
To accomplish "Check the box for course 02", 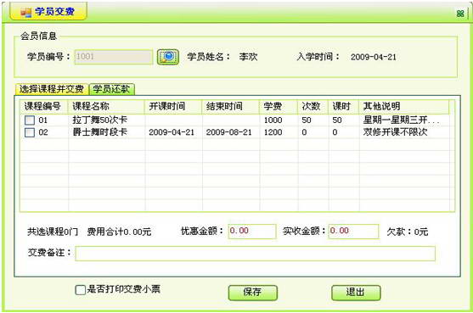I will tap(30, 132).
